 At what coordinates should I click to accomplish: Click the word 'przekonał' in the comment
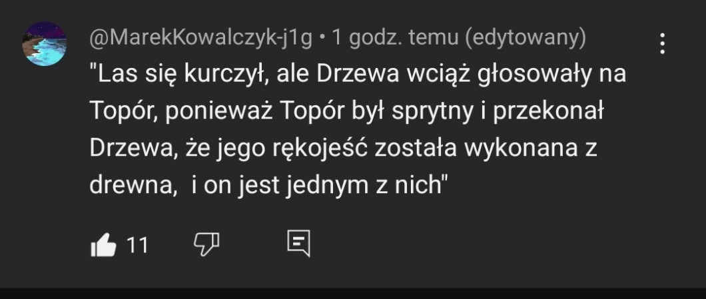(x=548, y=112)
